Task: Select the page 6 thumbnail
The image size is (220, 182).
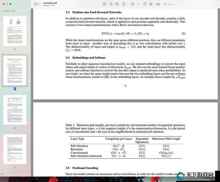Action: (x=15, y=110)
